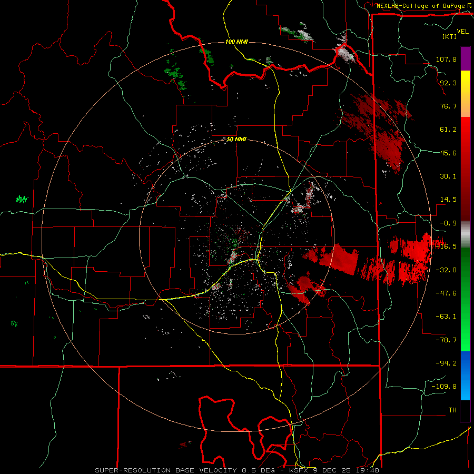Image resolution: width=474 pixels, height=474 pixels.
Task: Pick the black TH color bar segment
Action: (465, 410)
